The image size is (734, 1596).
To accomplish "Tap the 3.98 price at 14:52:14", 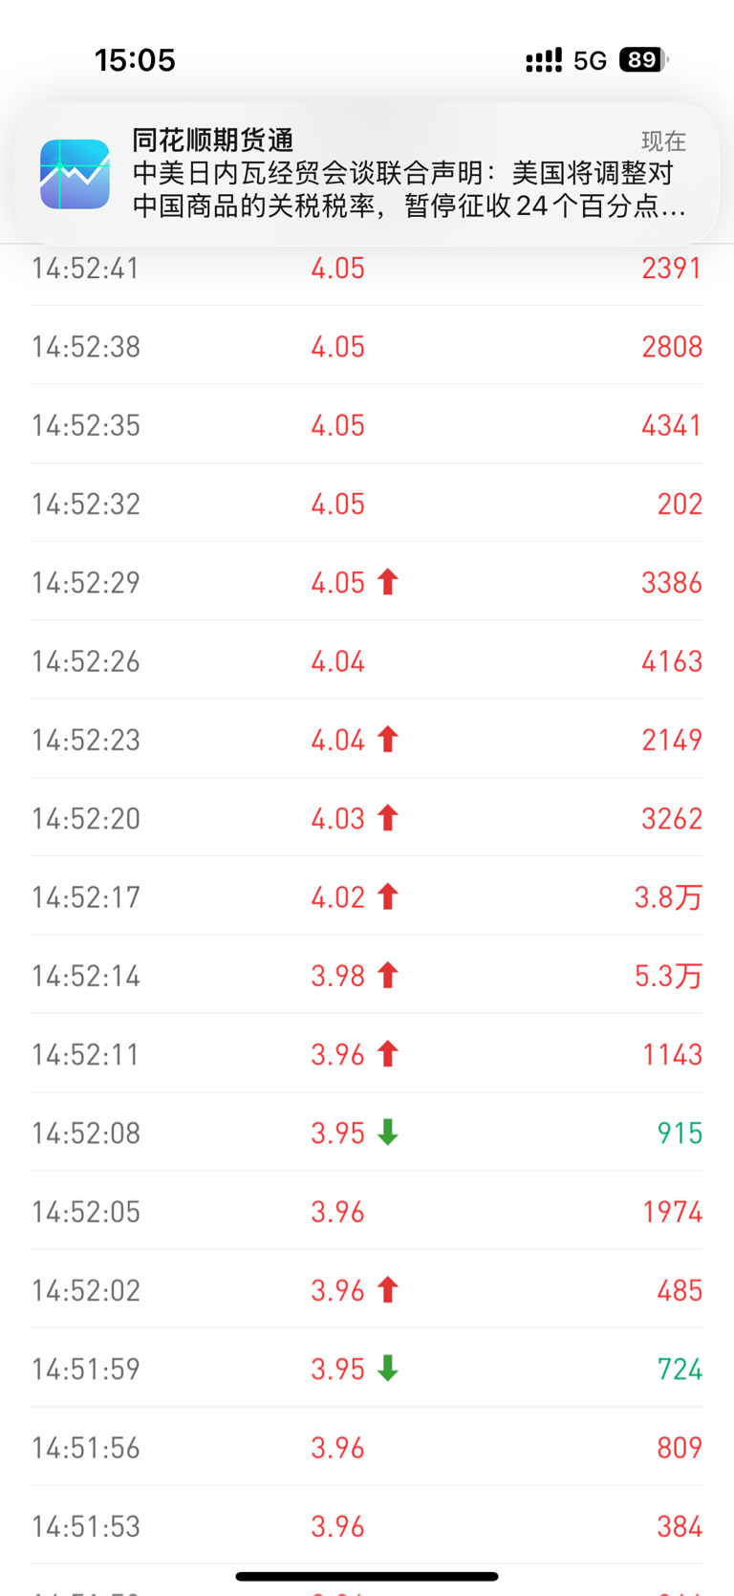I will point(338,976).
